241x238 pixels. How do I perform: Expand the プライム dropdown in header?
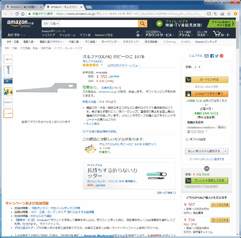point(185,35)
